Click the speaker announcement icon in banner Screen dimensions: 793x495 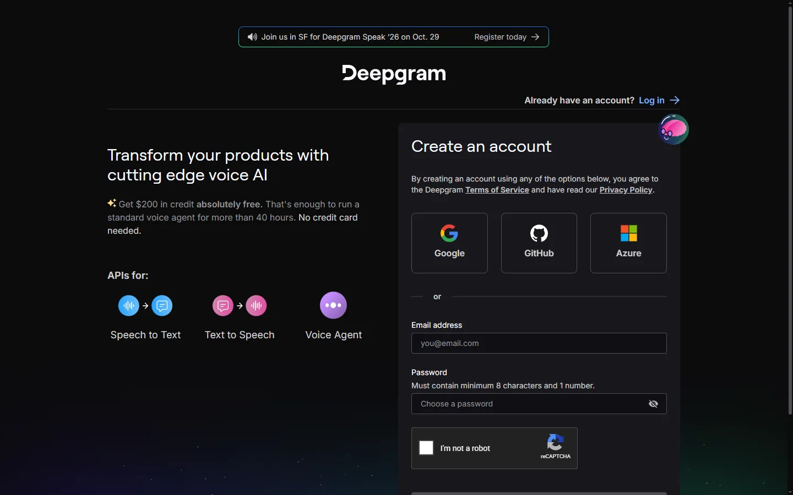[252, 37]
